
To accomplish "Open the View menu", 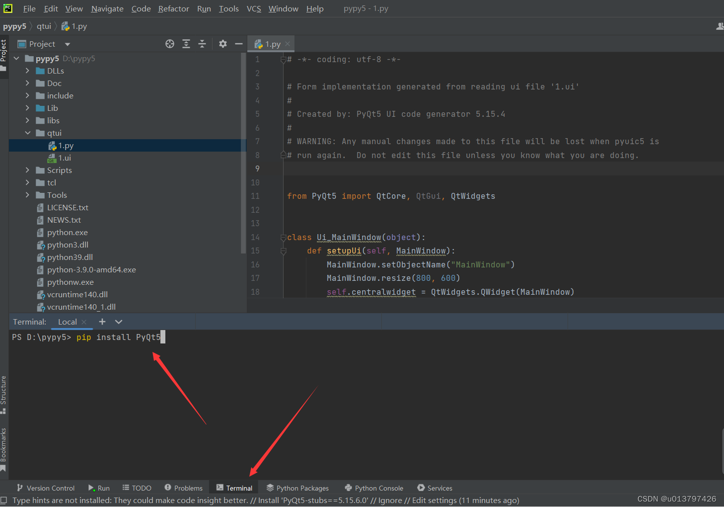I will (x=74, y=8).
